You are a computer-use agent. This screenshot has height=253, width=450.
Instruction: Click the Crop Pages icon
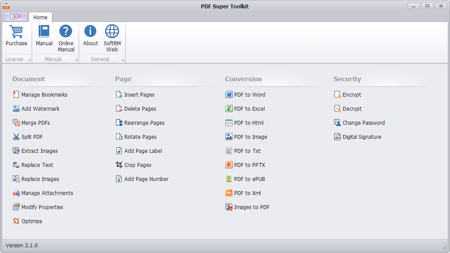tap(119, 165)
